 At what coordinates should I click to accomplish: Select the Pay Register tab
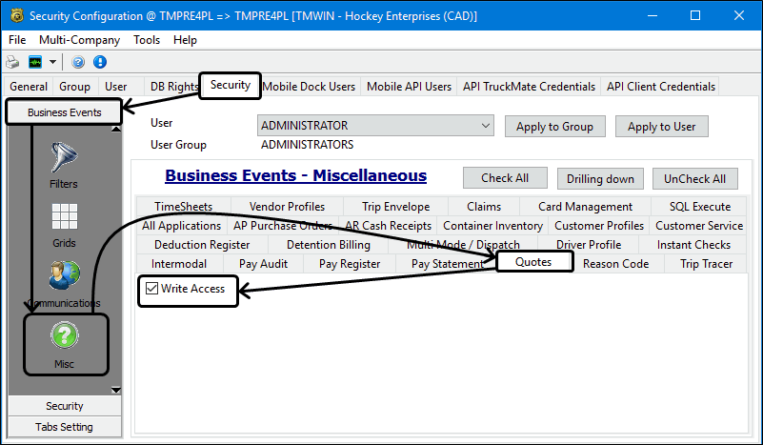[350, 264]
